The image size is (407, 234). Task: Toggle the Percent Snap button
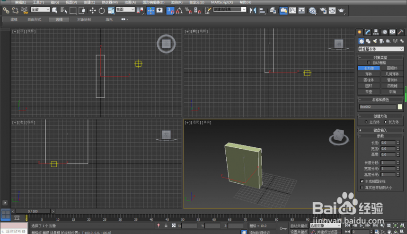click(188, 10)
